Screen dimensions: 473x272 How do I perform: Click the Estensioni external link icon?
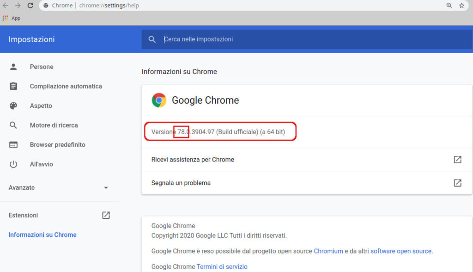click(106, 215)
